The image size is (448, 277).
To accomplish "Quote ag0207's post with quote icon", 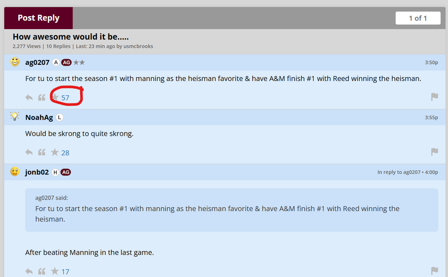I will 42,98.
